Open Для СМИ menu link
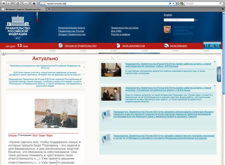 coord(116,31)
